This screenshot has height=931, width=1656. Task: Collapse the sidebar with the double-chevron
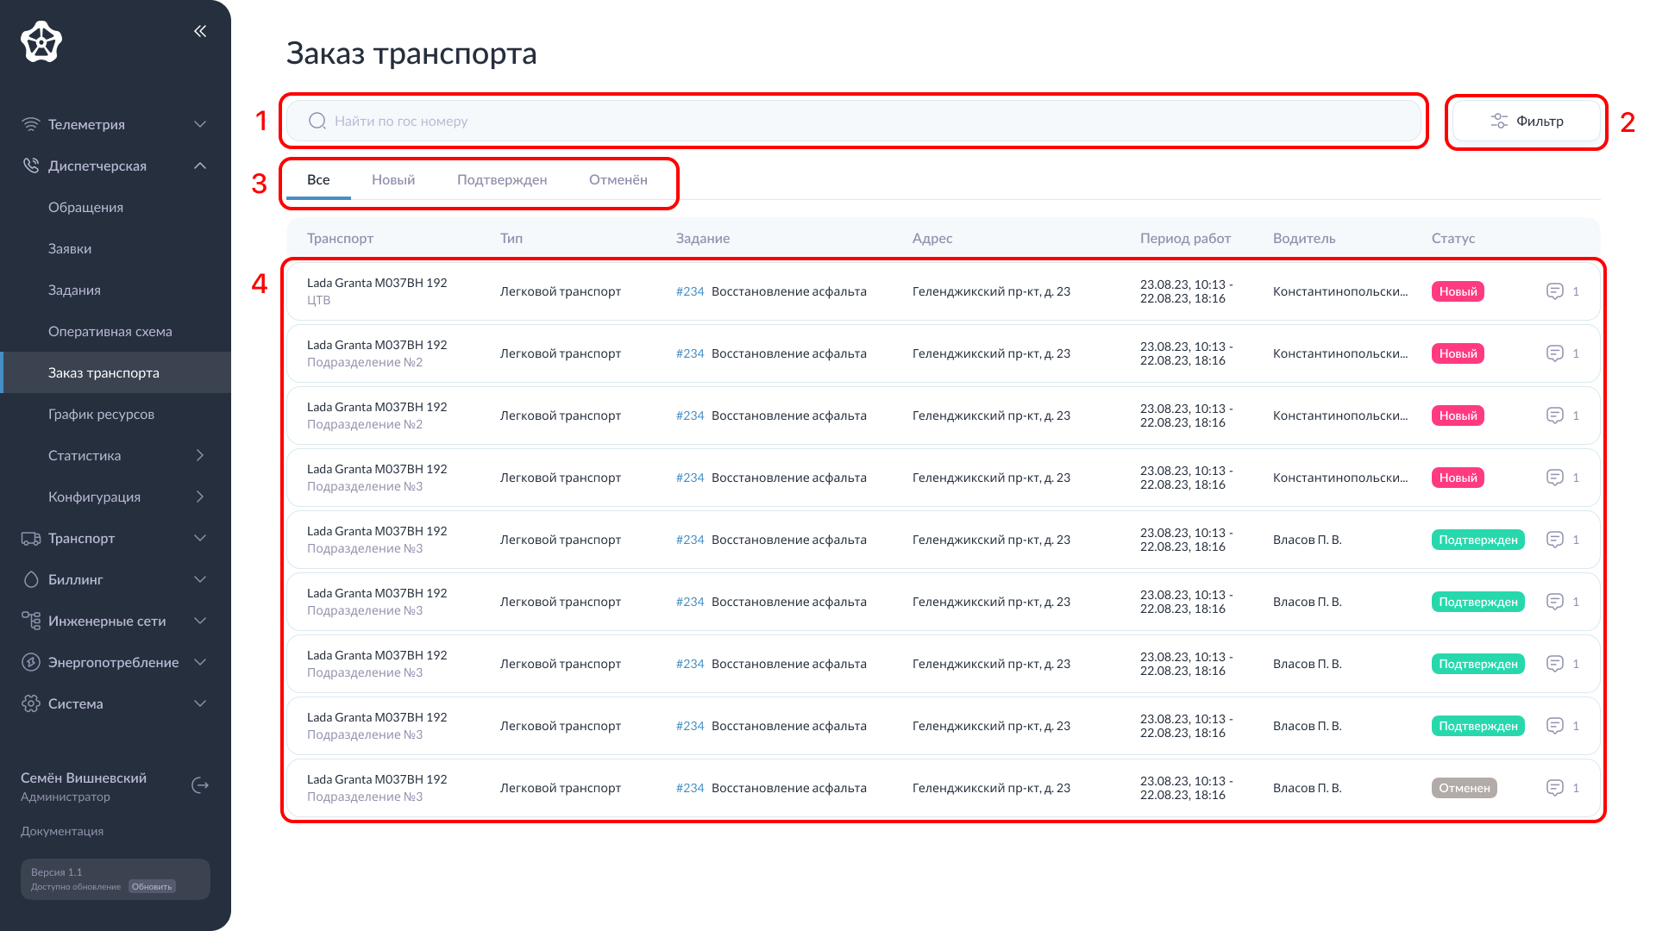(200, 31)
